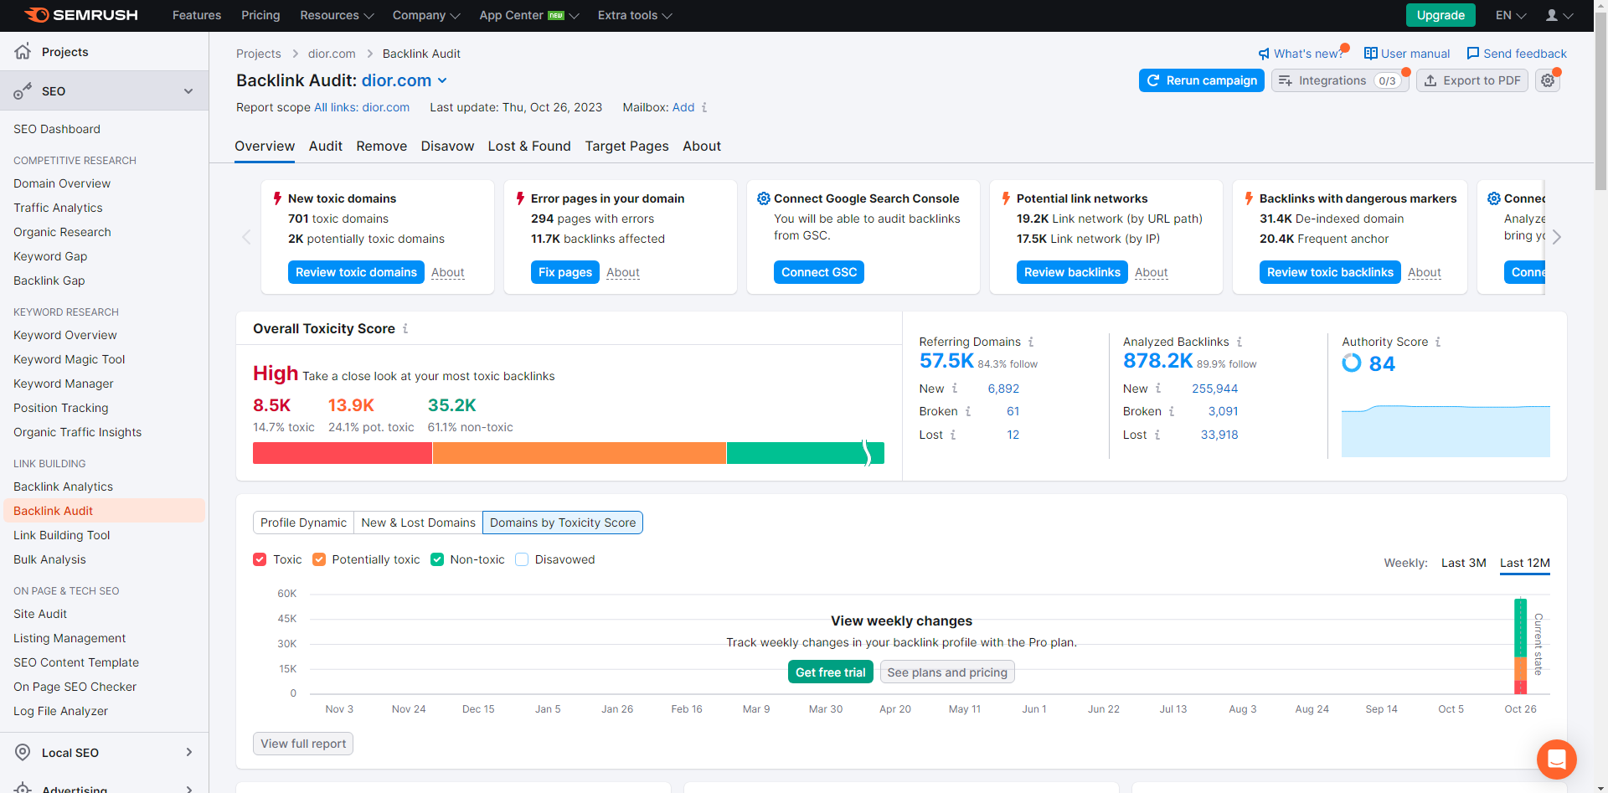
Task: Open the Extra tools dropdown menu
Action: [635, 15]
